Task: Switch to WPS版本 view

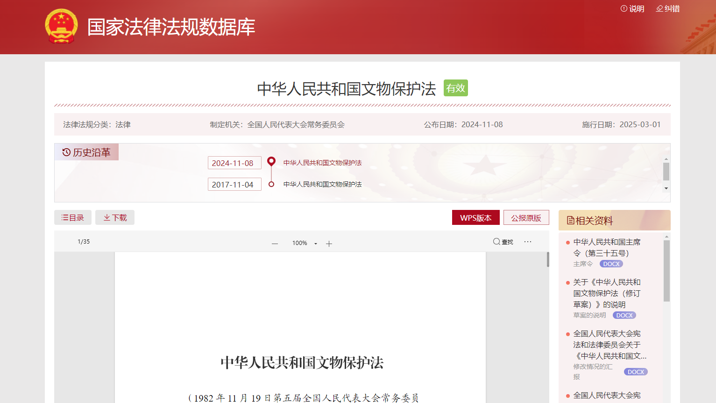Action: (x=475, y=218)
